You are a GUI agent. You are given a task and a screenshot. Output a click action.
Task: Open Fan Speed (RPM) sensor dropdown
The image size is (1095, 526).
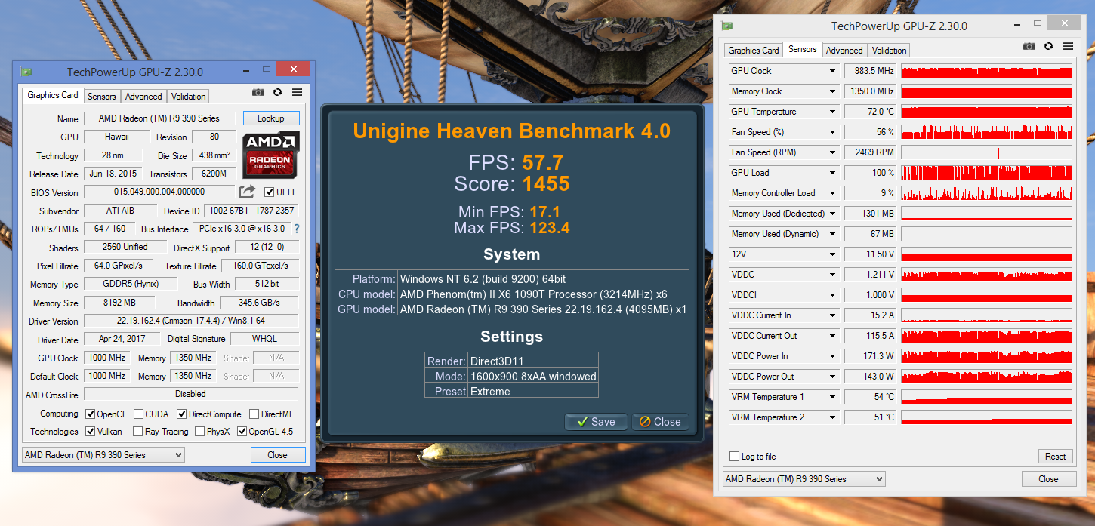[x=833, y=152]
